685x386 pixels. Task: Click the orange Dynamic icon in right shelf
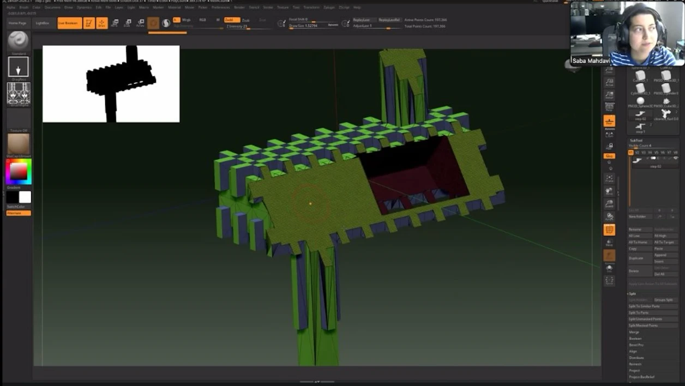pyautogui.click(x=609, y=255)
